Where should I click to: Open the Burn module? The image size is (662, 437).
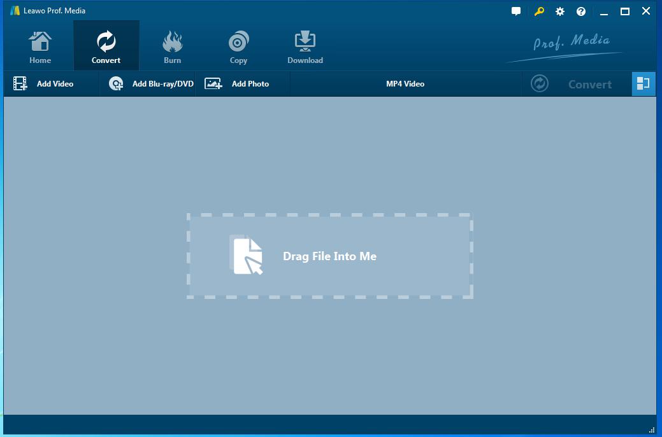click(x=172, y=48)
